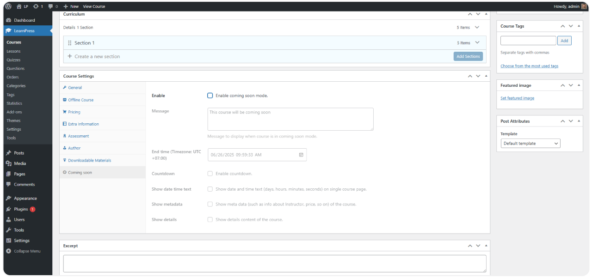Open Plugins with the update badge

tap(21, 209)
